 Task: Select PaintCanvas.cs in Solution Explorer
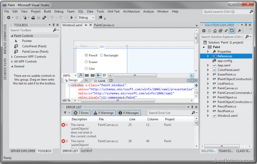coord(227,88)
